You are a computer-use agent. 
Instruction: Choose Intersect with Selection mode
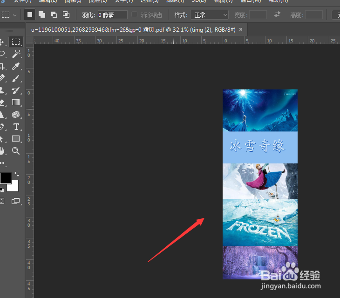[66, 15]
